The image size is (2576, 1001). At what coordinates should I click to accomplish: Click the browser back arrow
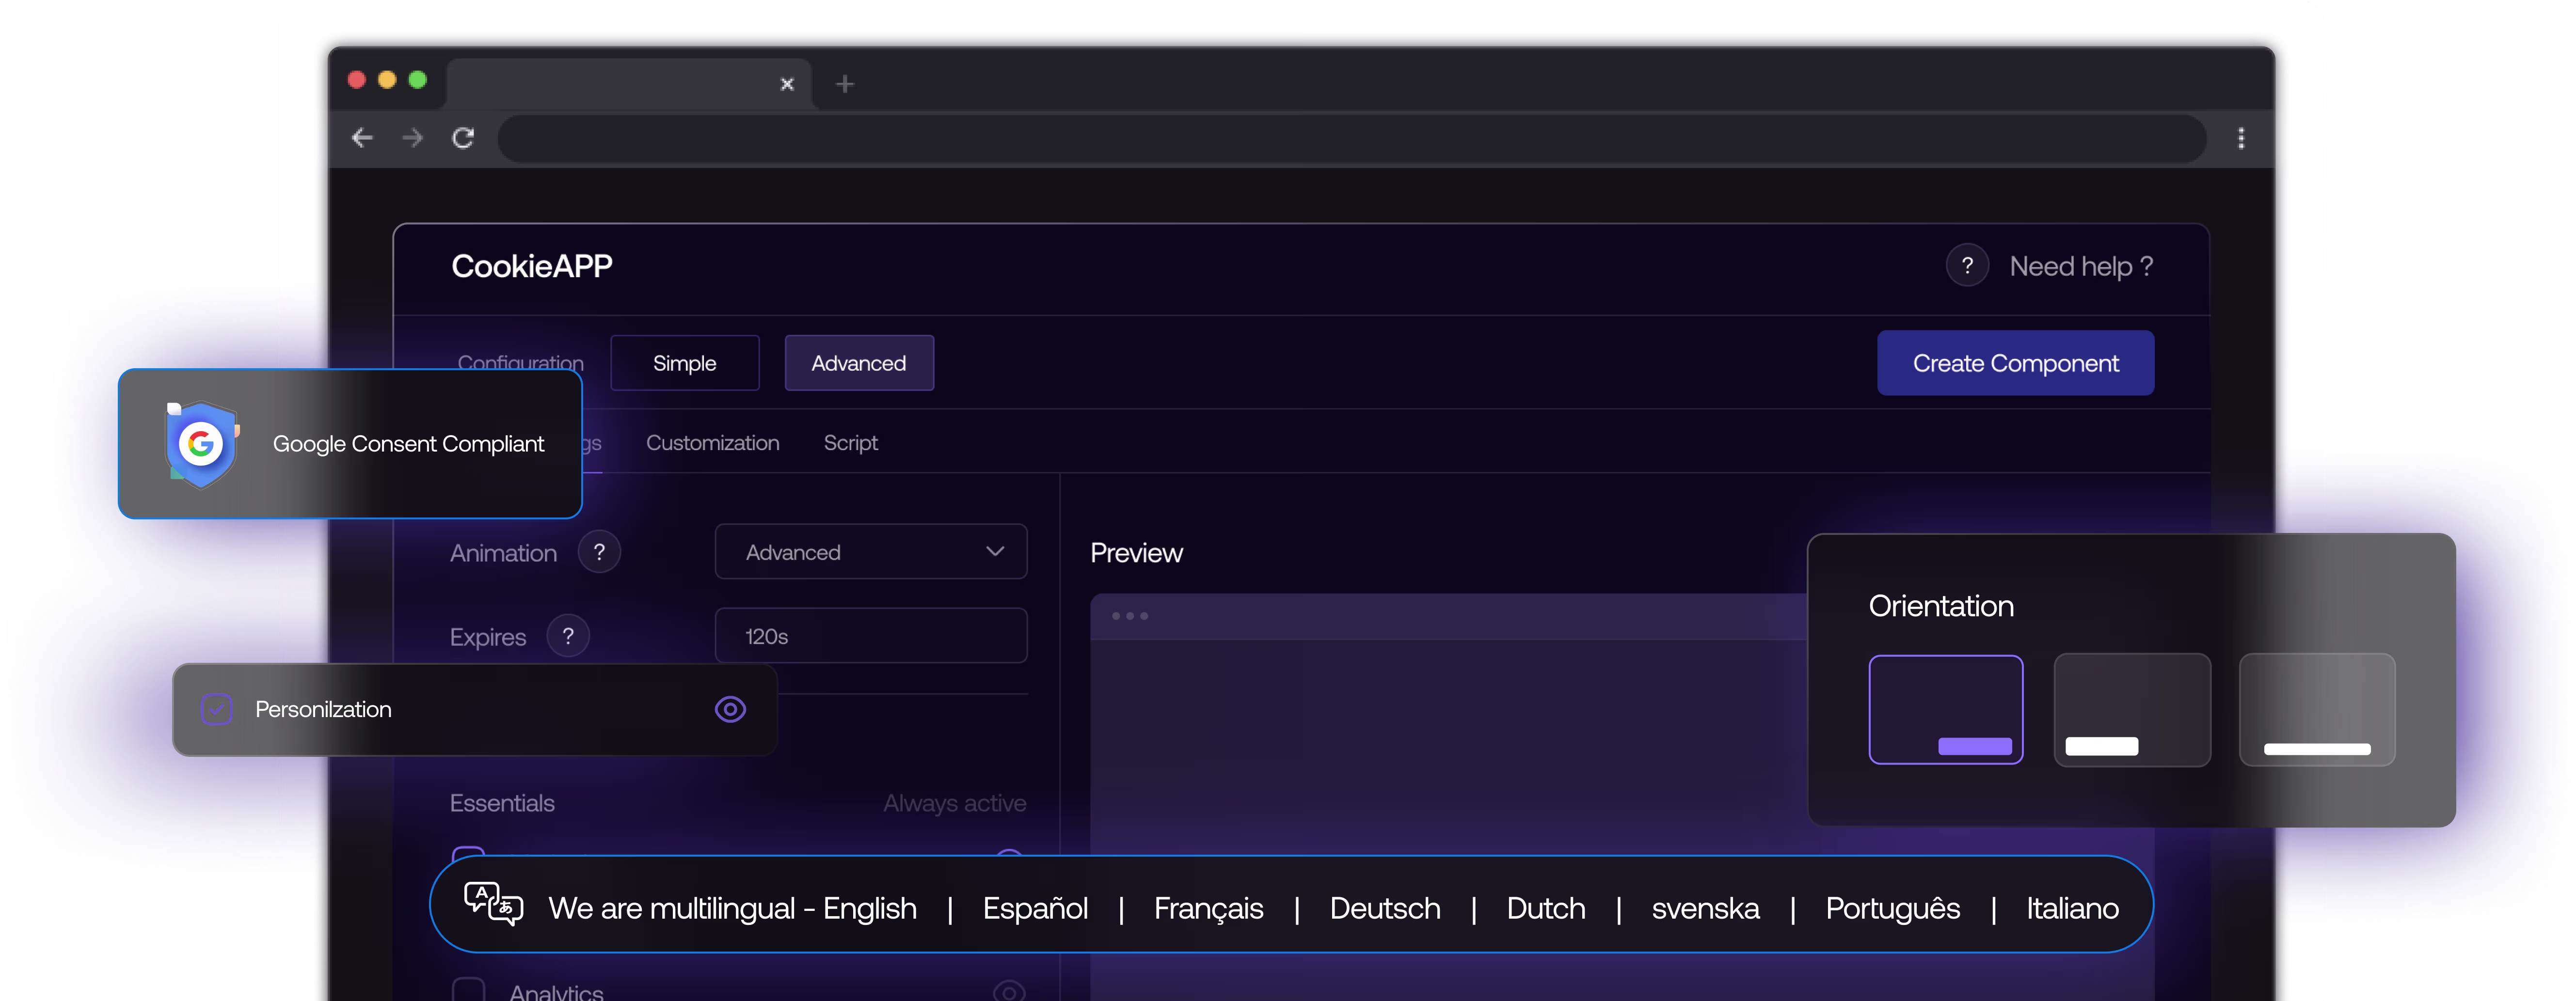362,138
